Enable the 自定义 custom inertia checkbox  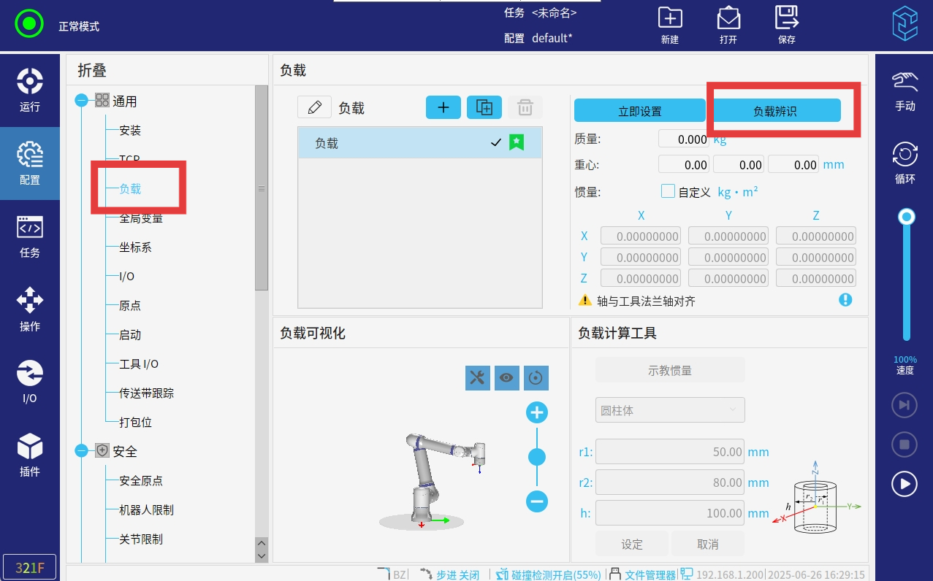pyautogui.click(x=668, y=191)
